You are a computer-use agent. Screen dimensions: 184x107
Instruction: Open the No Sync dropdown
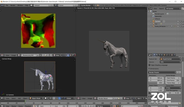click(104, 106)
